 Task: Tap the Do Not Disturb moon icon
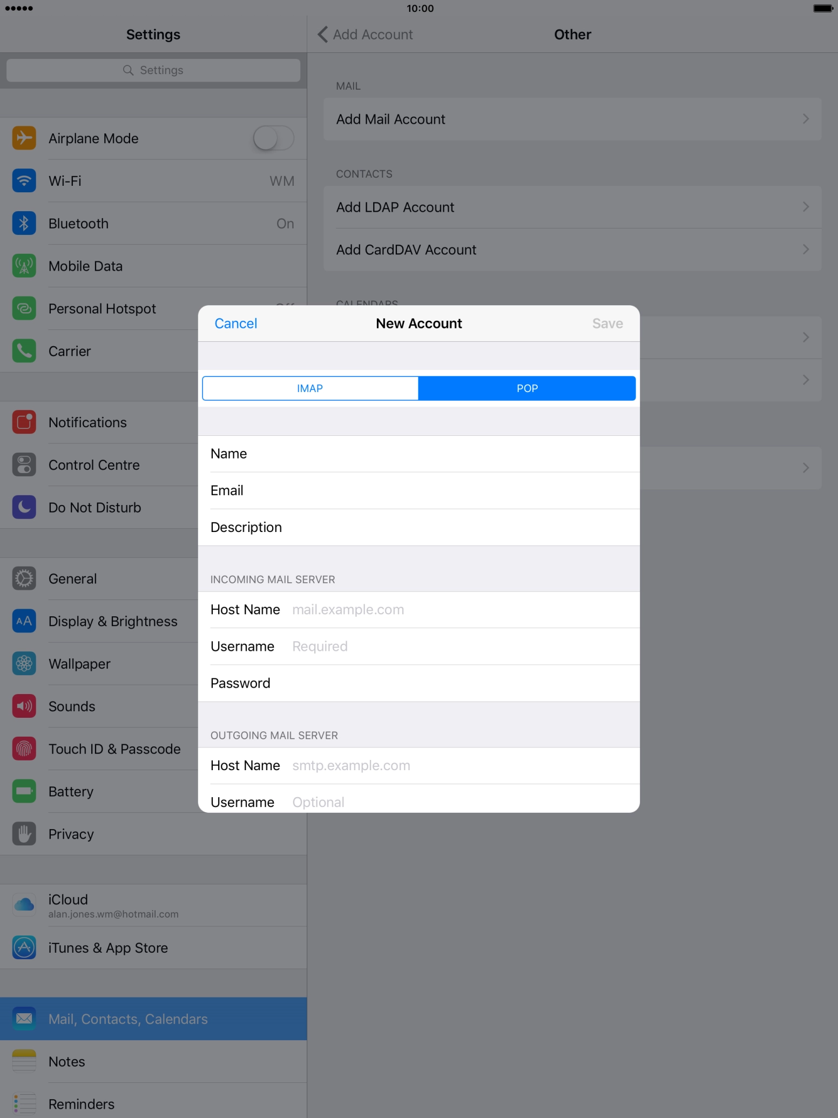(24, 508)
